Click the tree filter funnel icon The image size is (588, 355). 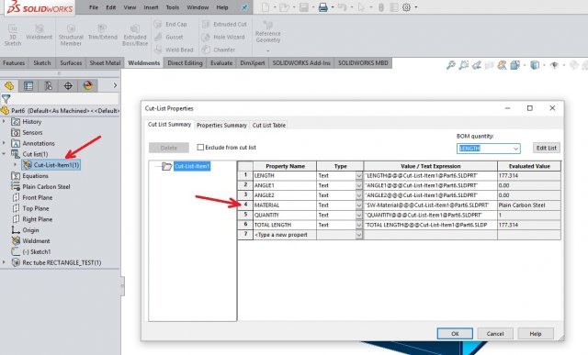pyautogui.click(x=6, y=99)
